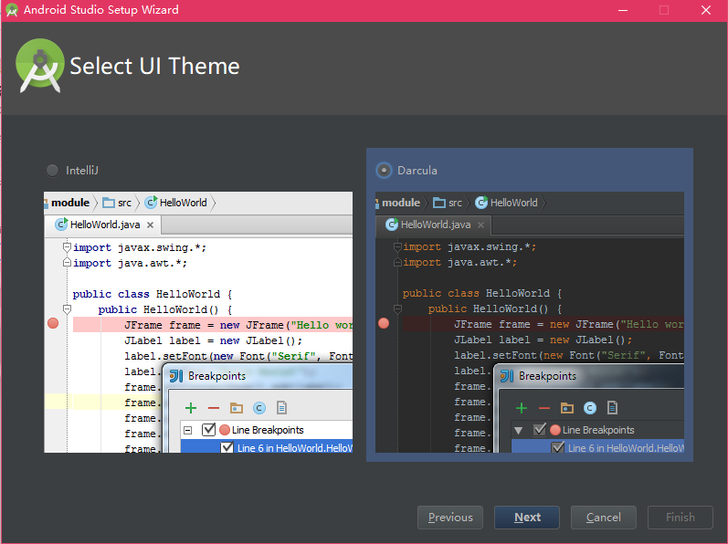Click 'JLabel label = new JLabel();' in Darcula preview
The image size is (728, 544).
coord(543,340)
